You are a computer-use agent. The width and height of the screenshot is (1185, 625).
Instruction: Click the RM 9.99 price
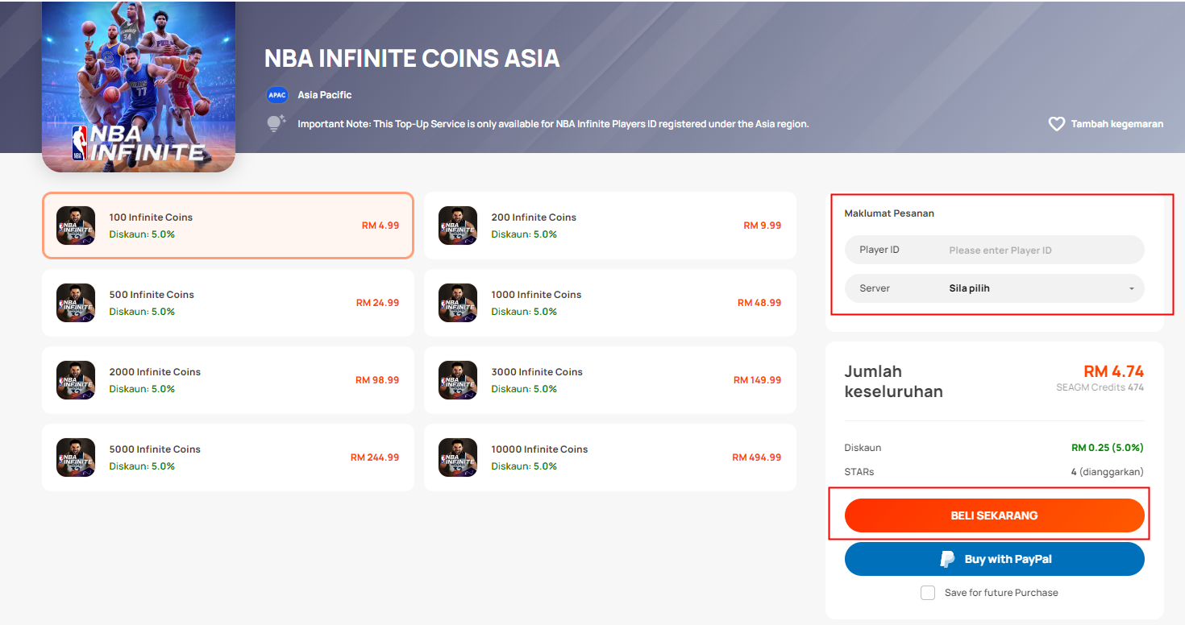pos(763,226)
